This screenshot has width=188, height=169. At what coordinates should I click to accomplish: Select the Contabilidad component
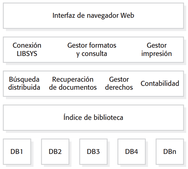coord(160,83)
